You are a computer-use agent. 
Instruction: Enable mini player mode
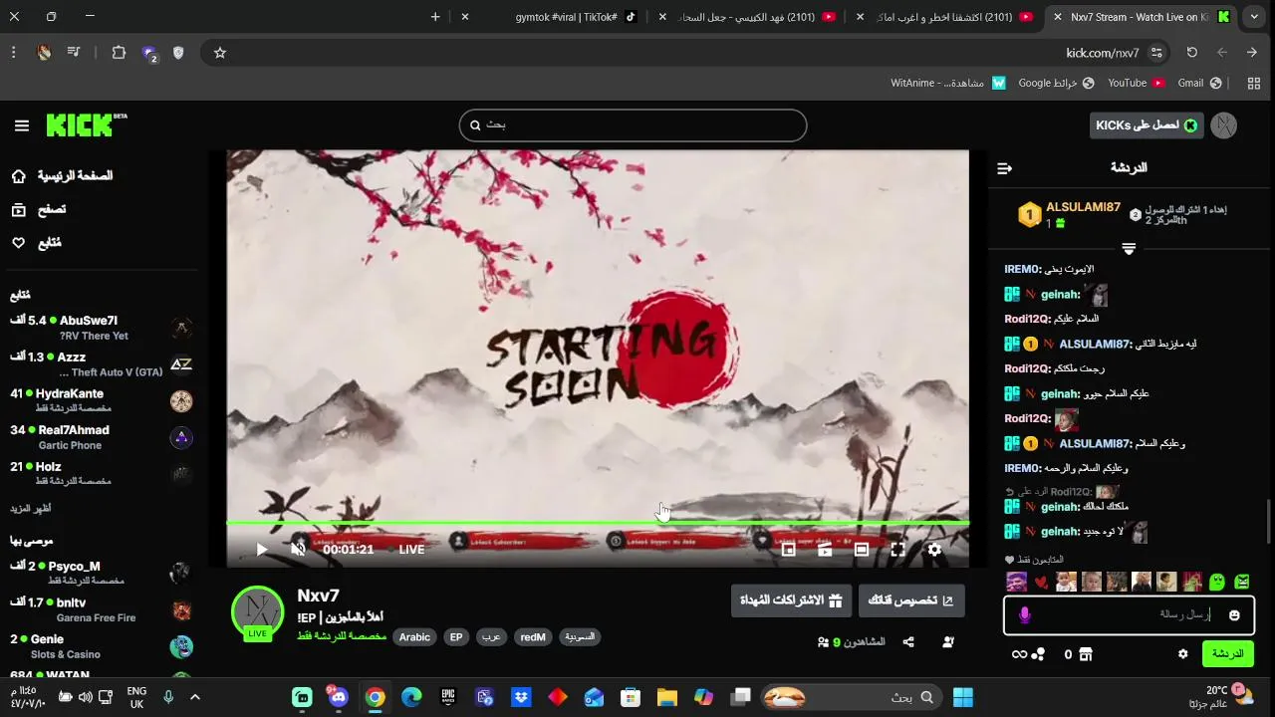point(789,550)
